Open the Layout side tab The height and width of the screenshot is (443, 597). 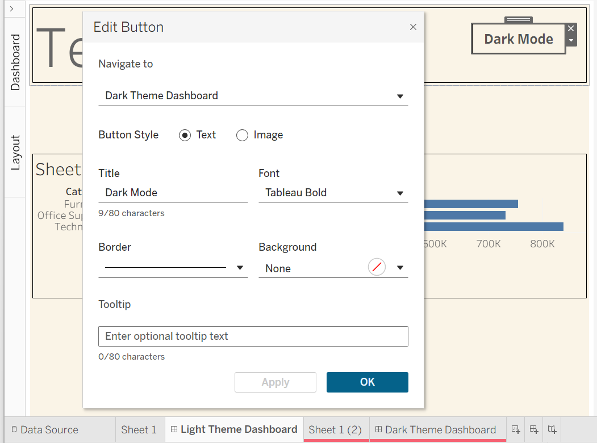15,152
